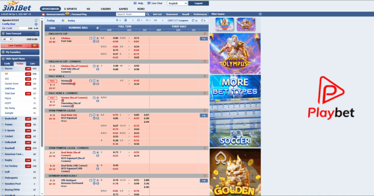Open the GAMES menu
Image resolution: width=374 pixels, height=196 pixels.
[x=123, y=9]
